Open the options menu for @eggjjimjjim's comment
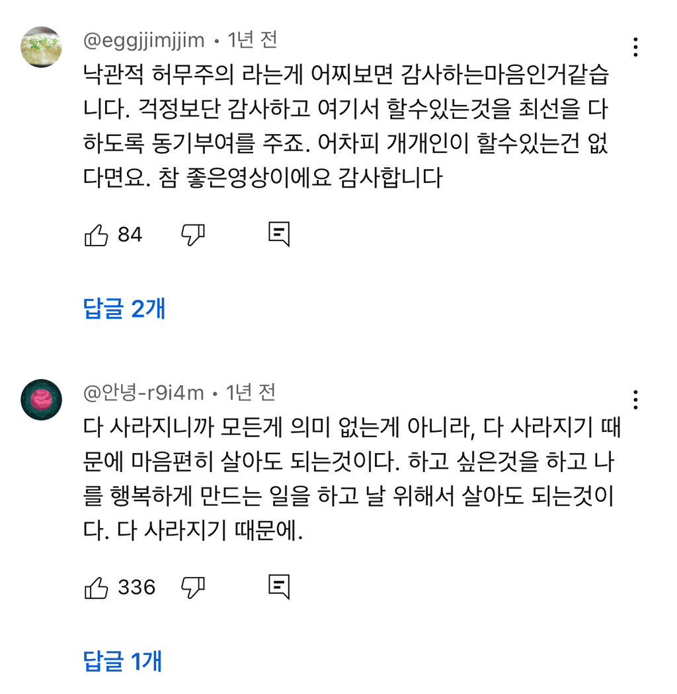677x694 pixels. (635, 46)
